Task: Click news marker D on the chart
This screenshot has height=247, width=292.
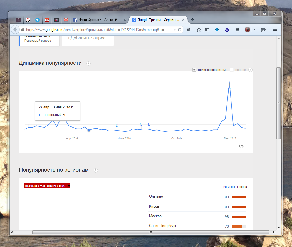Action: point(117,125)
